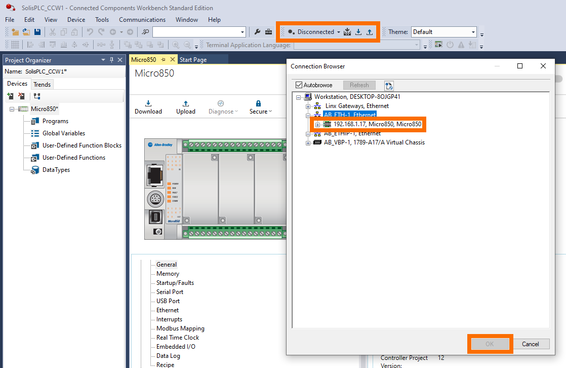Select the Real Time Clock settings item
Image resolution: width=566 pixels, height=368 pixels.
tap(178, 338)
